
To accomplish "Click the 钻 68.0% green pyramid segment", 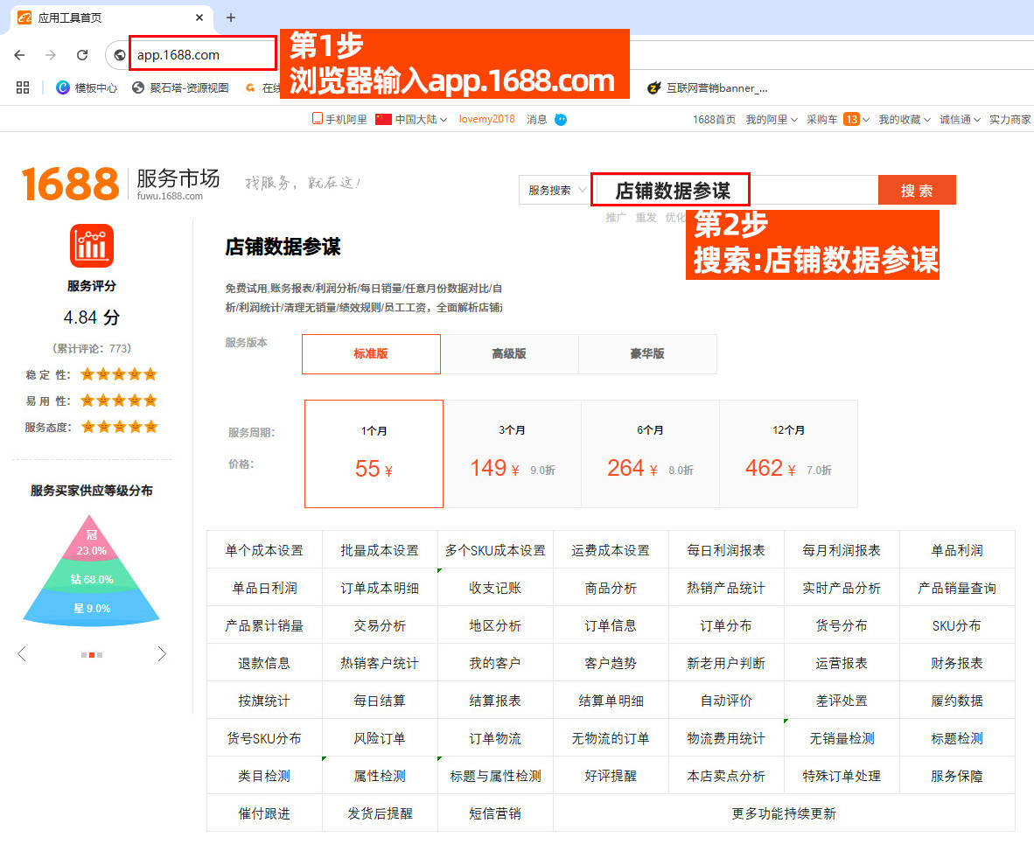I will pos(92,579).
